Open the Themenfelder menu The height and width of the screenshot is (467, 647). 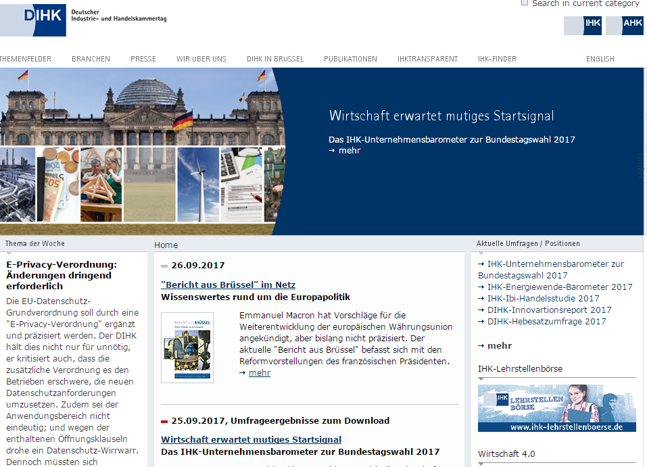click(25, 59)
